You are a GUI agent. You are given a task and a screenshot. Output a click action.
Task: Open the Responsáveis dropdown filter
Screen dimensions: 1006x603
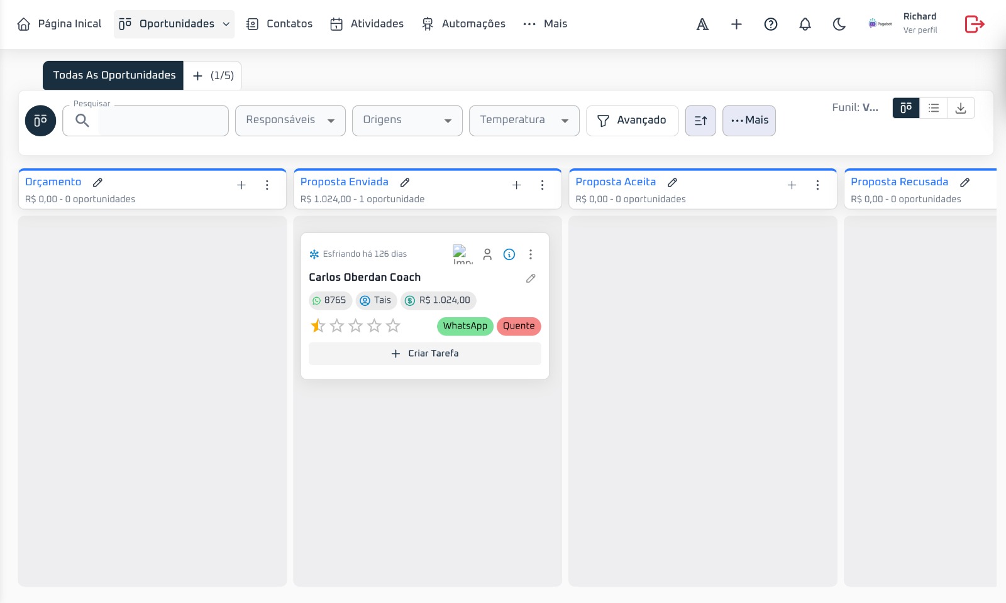click(x=290, y=120)
